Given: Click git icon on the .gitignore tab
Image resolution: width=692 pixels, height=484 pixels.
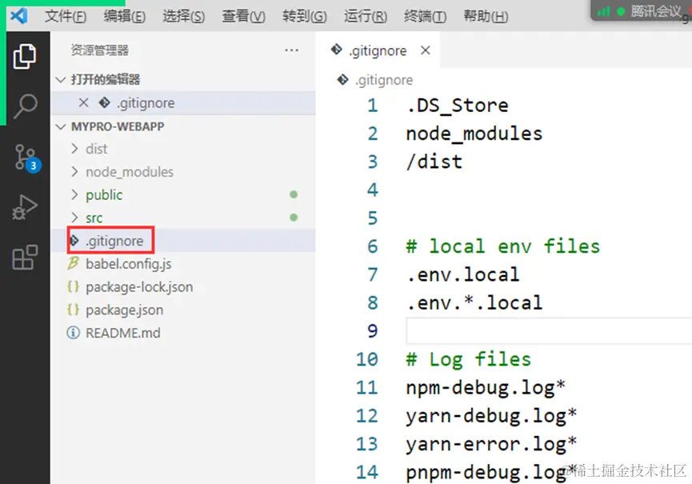Looking at the screenshot, I should 337,50.
